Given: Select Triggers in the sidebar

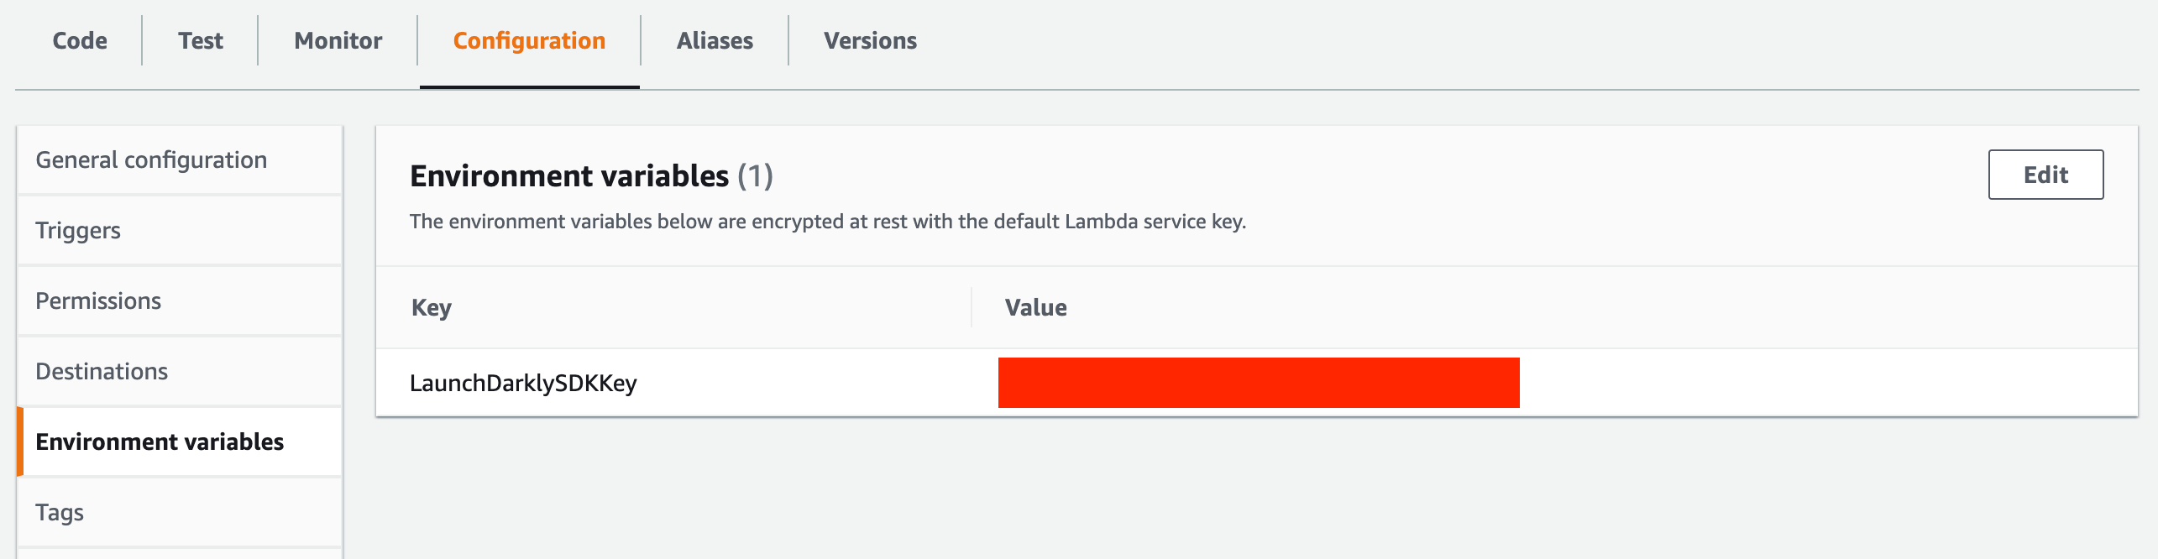Looking at the screenshot, I should tap(78, 229).
